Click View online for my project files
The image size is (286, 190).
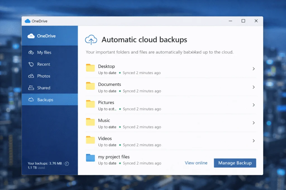tap(196, 163)
